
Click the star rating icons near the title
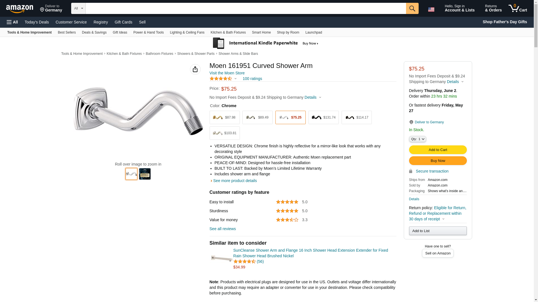tap(221, 79)
